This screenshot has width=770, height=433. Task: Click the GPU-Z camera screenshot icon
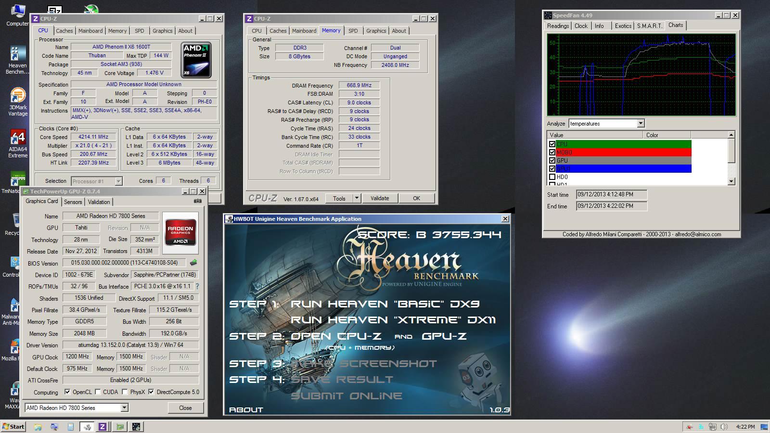pos(198,201)
